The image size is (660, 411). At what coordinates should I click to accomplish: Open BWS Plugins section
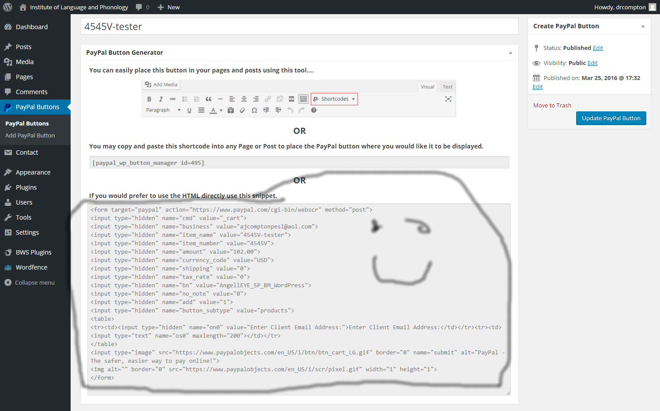(34, 252)
